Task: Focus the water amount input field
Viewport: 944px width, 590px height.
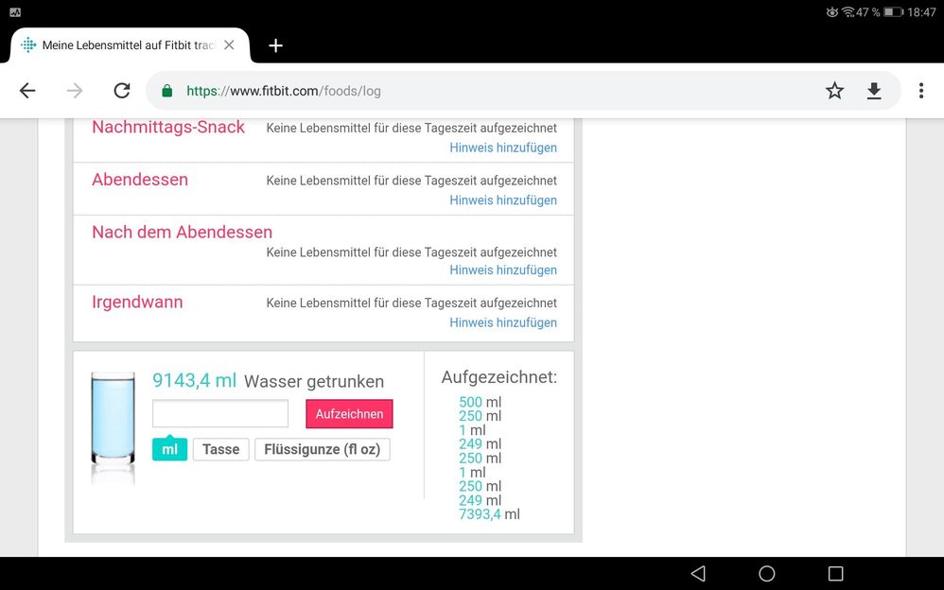Action: (220, 414)
